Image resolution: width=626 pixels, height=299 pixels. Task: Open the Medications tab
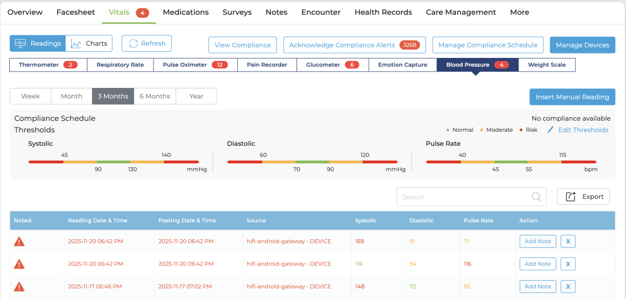(x=186, y=12)
